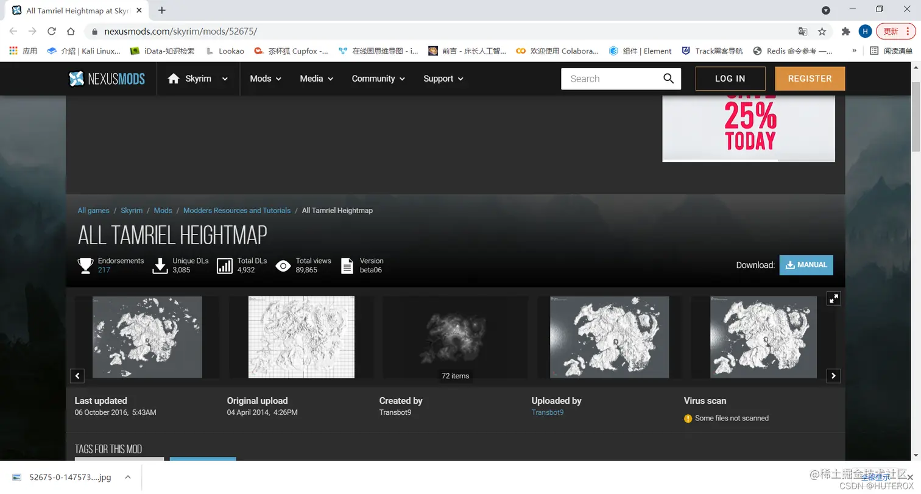
Task: Go back to the previous page
Action: 13,31
